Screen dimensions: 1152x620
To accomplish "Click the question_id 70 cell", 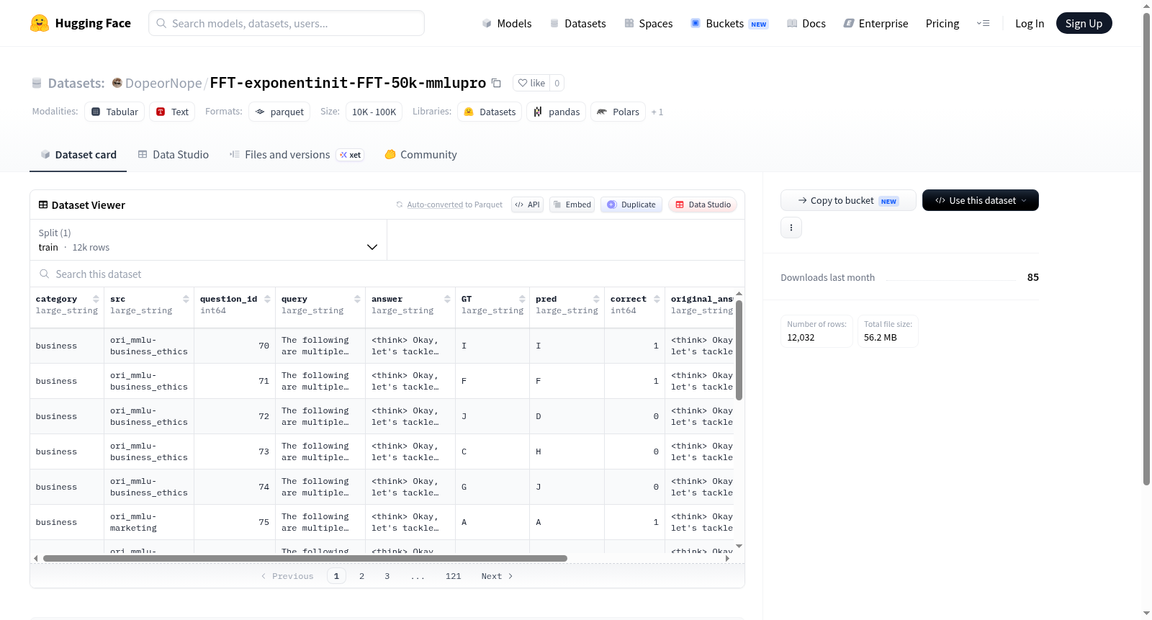I will tap(235, 346).
